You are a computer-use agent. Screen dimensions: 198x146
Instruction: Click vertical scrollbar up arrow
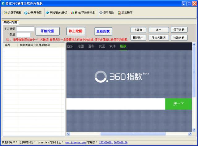(x=194, y=44)
